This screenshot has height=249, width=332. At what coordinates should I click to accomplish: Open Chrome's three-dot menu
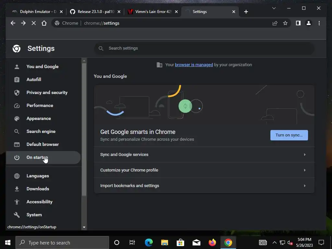pyautogui.click(x=319, y=23)
